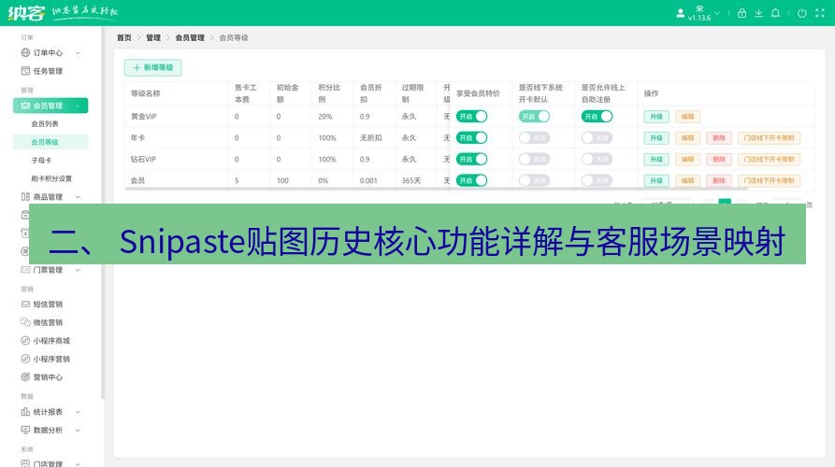Click the 小程序营销 icon

point(25,359)
